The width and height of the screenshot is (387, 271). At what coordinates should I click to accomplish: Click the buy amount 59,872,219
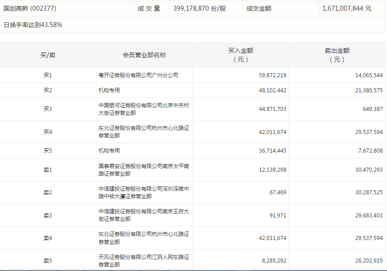(272, 75)
